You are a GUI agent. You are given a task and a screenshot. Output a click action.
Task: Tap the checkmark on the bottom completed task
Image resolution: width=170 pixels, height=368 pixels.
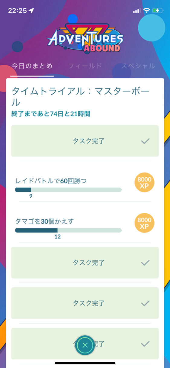pos(145,344)
